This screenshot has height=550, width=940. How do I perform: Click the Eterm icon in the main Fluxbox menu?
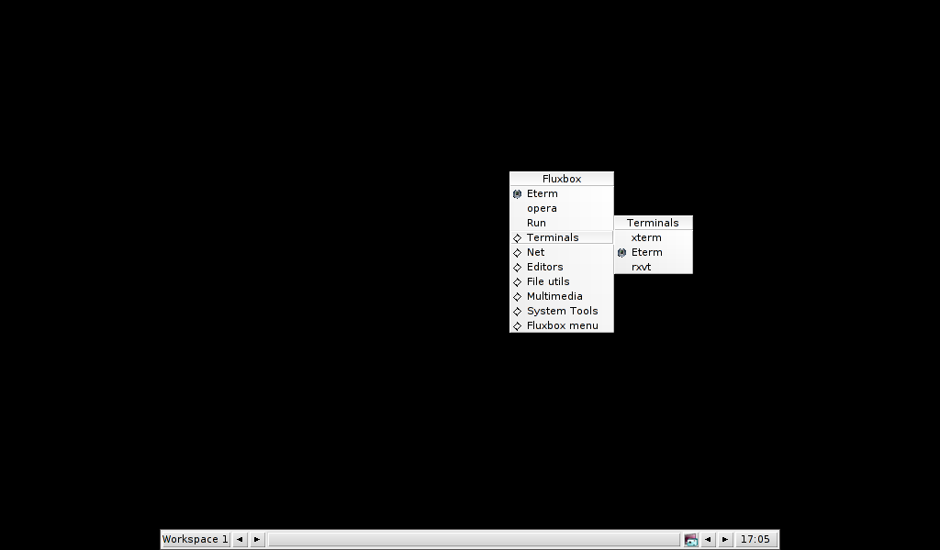[518, 194]
